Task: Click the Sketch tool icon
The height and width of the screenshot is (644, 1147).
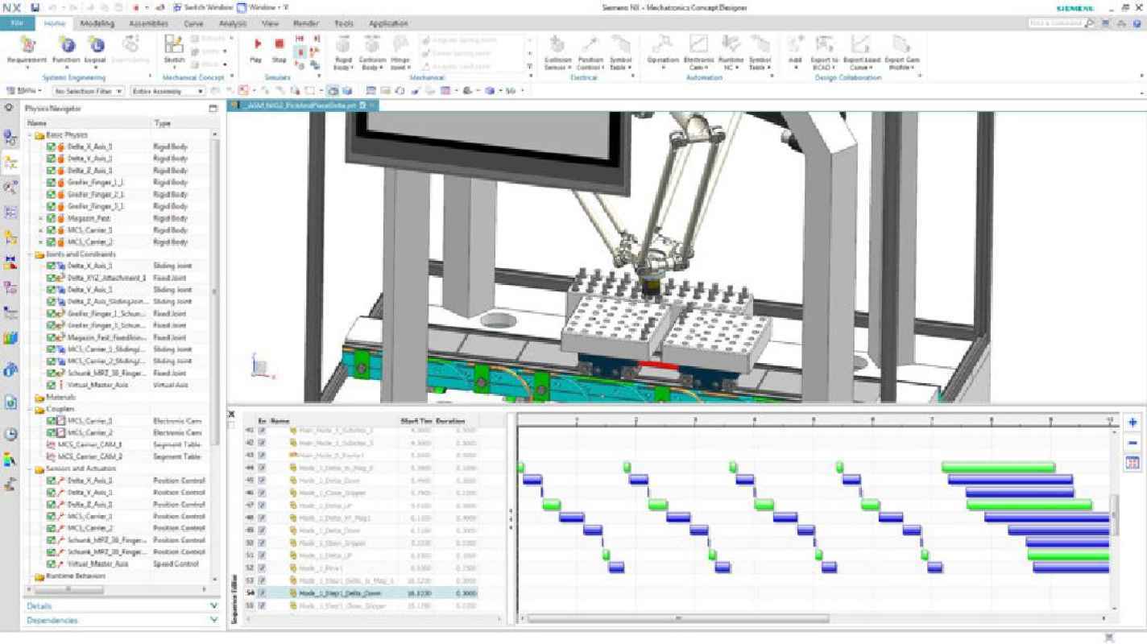Action: 174,47
